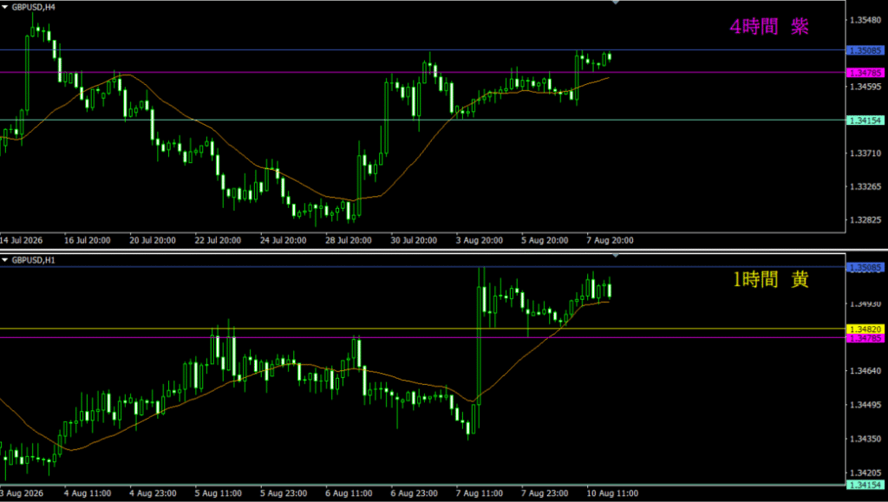The height and width of the screenshot is (502, 888).
Task: Click the 1.33265 value on the H4 price scale
Action: point(866,186)
